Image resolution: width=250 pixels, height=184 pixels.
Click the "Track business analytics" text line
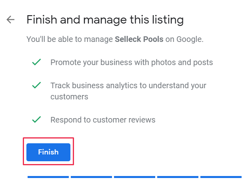(128, 85)
